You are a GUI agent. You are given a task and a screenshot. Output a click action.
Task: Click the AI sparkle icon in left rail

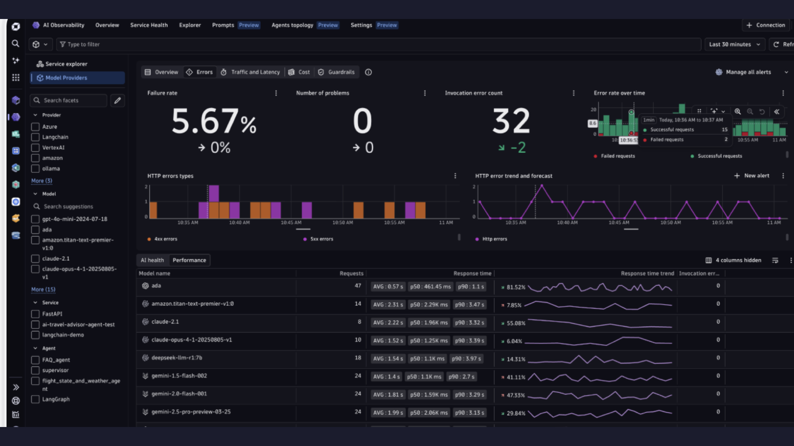coord(16,60)
